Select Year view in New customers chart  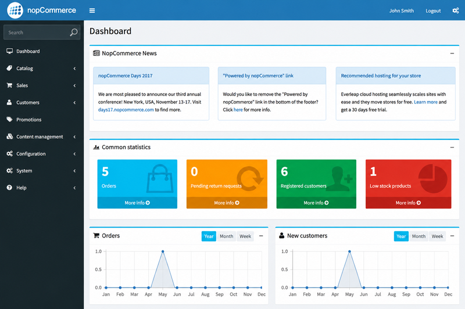(401, 236)
